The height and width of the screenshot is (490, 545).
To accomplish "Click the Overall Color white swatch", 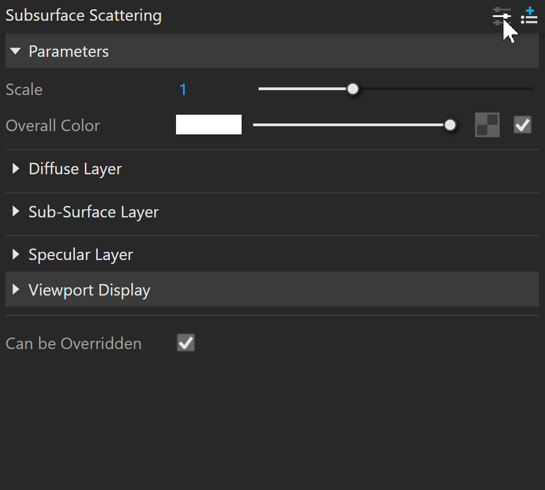I will point(209,125).
